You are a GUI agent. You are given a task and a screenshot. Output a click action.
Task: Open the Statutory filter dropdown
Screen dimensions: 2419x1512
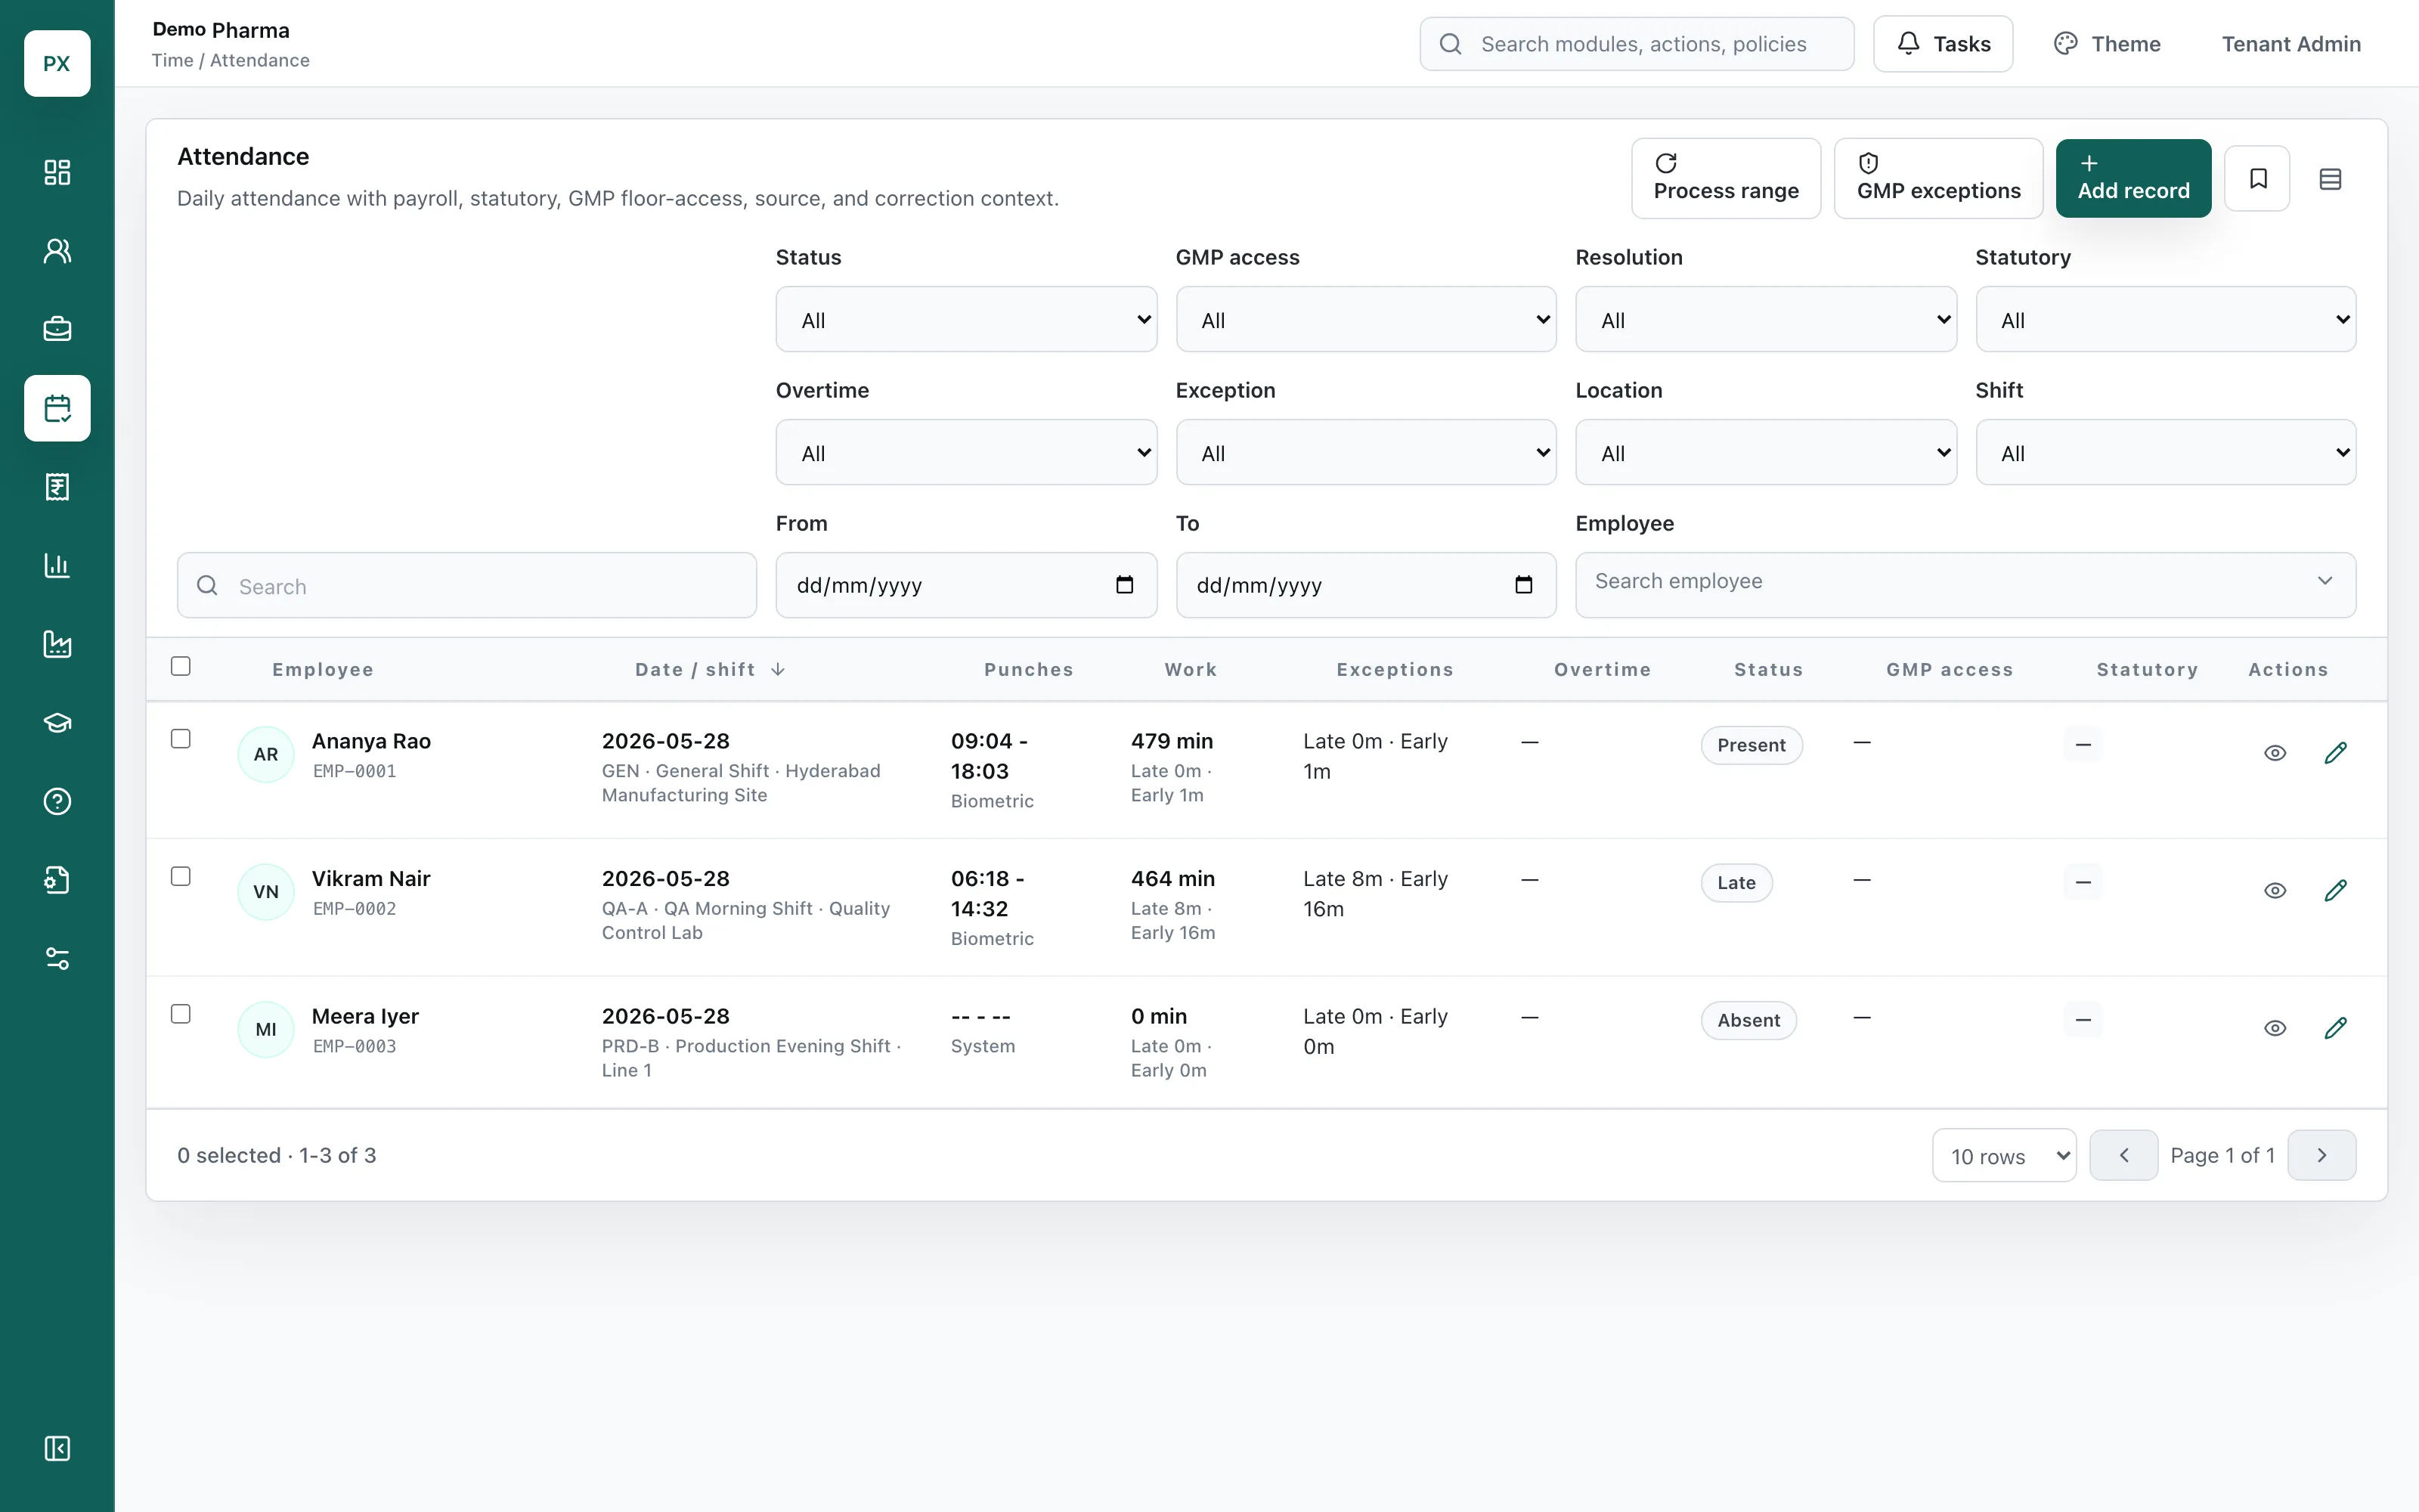click(x=2165, y=320)
